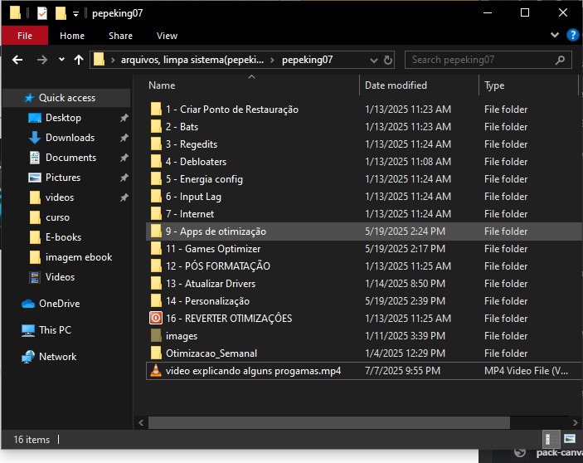
Task: Click the New Folder icon in the title bar
Action: click(60, 13)
